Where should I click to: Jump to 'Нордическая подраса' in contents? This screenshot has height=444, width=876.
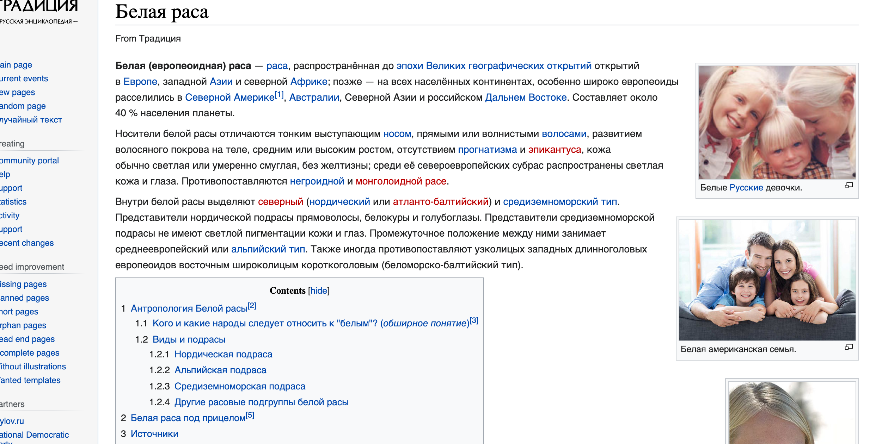click(x=223, y=354)
